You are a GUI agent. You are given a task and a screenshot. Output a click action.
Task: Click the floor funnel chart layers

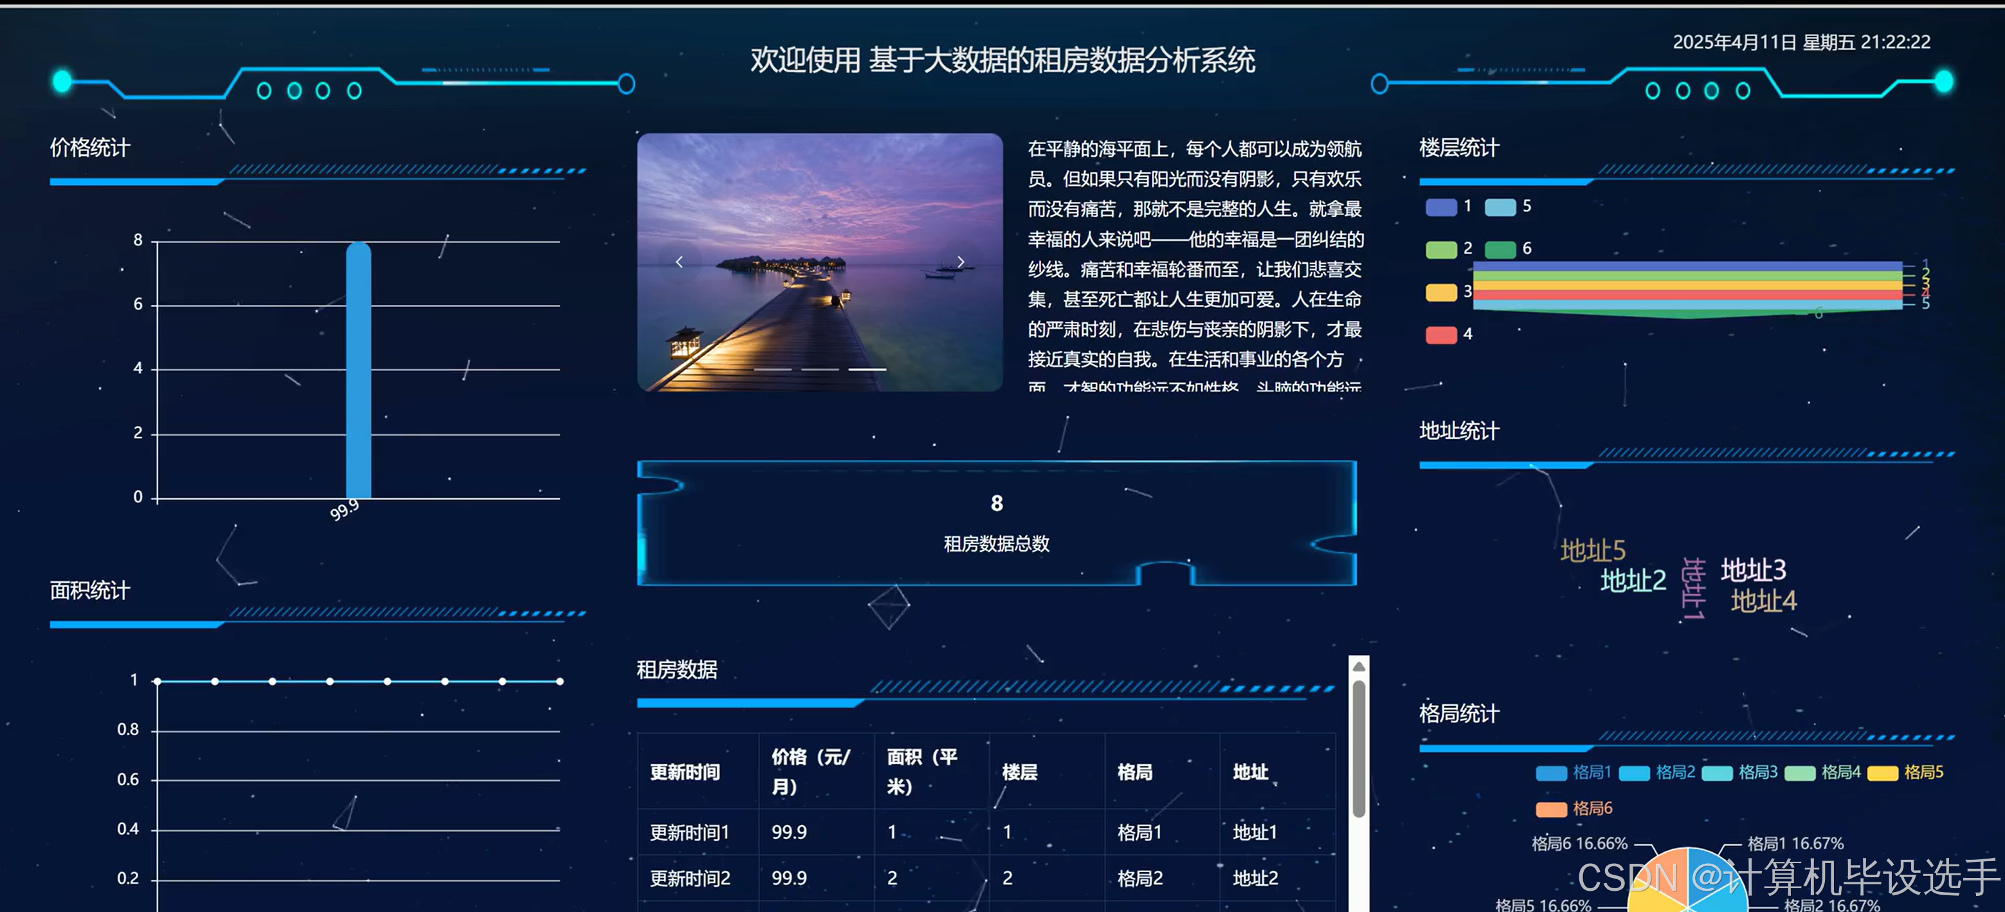click(x=1687, y=289)
